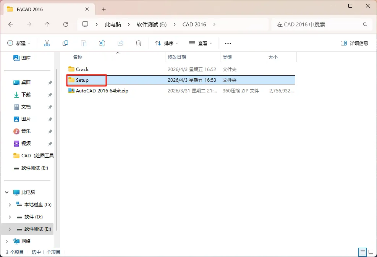Unpin 视频 via its pin icon

coord(50,144)
